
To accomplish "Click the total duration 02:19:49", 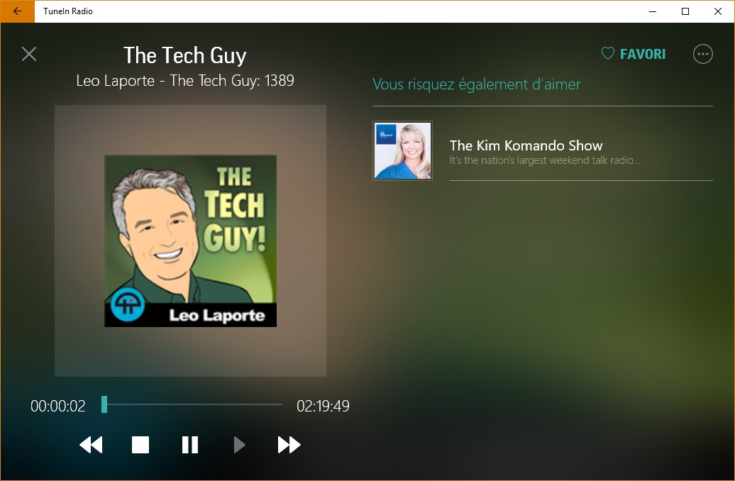I will (323, 406).
